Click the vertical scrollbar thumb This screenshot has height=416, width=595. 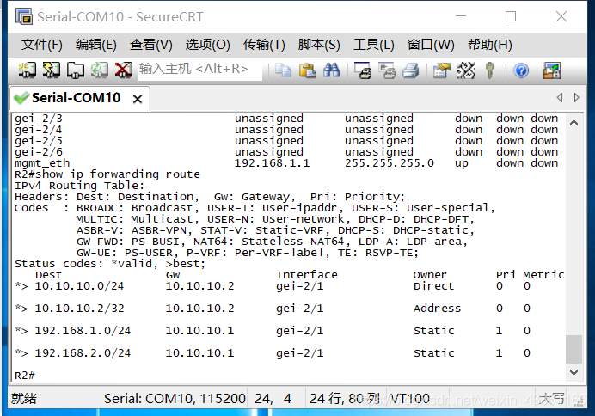click(574, 349)
